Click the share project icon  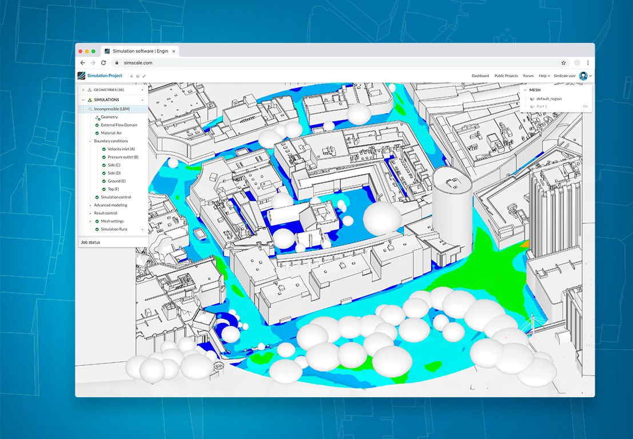(131, 76)
